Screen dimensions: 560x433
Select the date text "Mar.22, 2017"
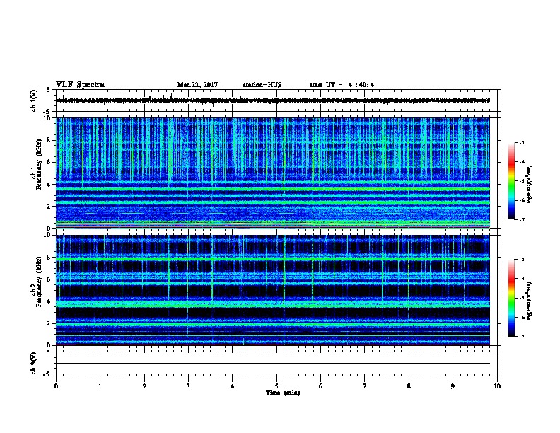pos(197,85)
